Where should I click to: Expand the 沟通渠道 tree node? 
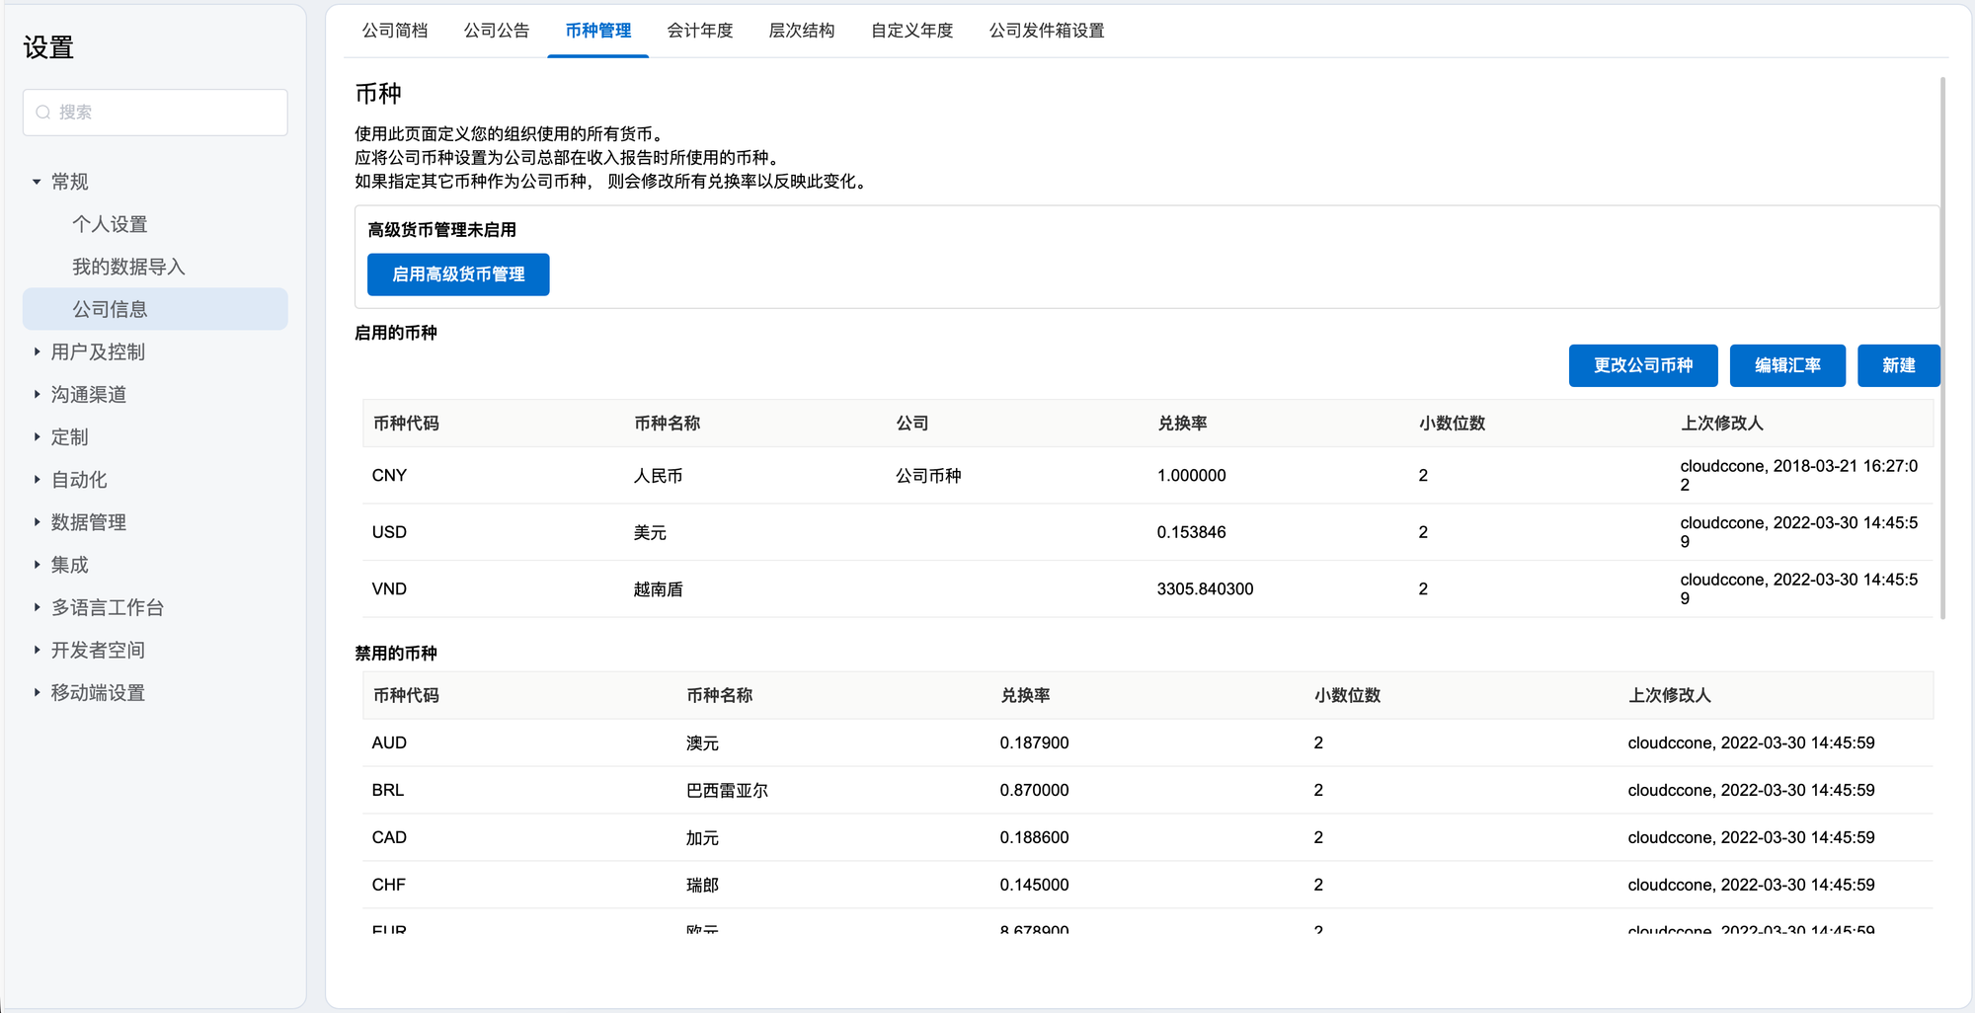pos(37,394)
